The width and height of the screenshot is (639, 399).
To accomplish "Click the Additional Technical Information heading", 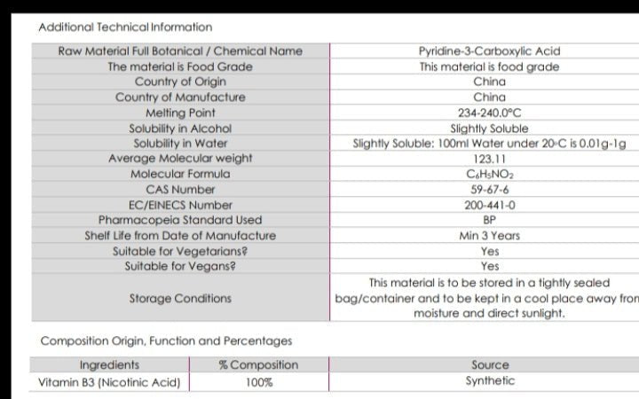I will point(125,27).
